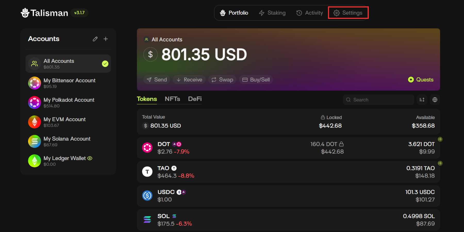Open the network filter globe icon
The width and height of the screenshot is (464, 232).
click(435, 100)
